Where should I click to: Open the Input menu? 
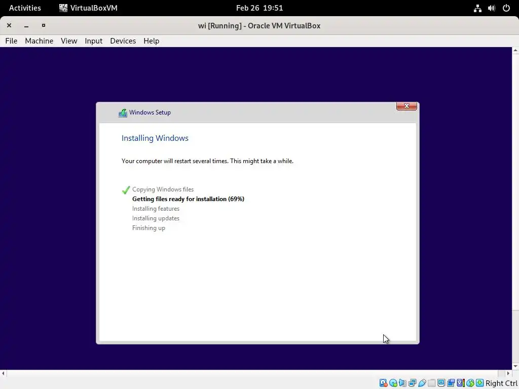pyautogui.click(x=94, y=41)
